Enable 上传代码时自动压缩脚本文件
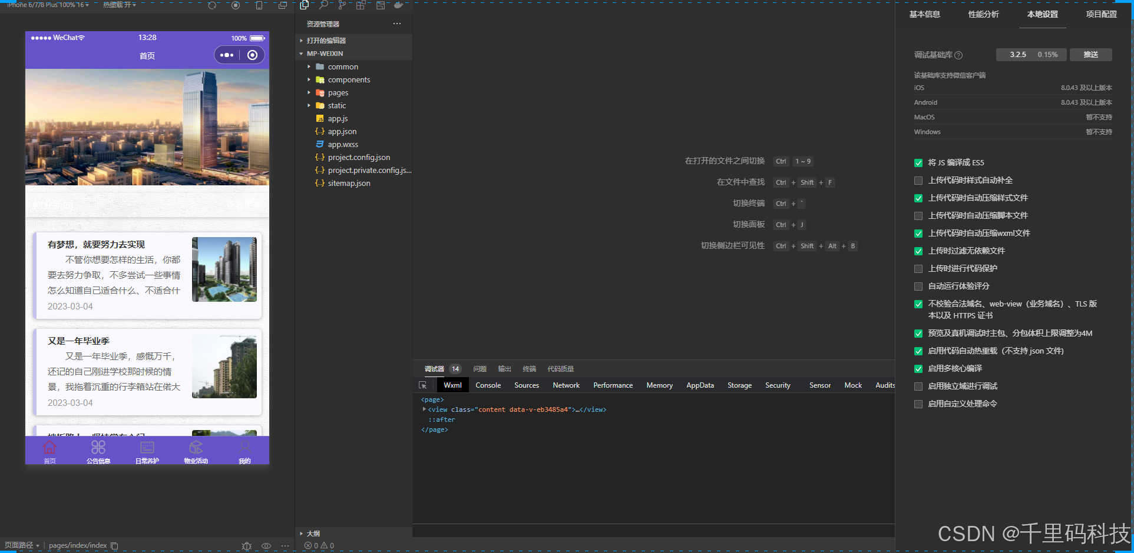 (x=918, y=216)
